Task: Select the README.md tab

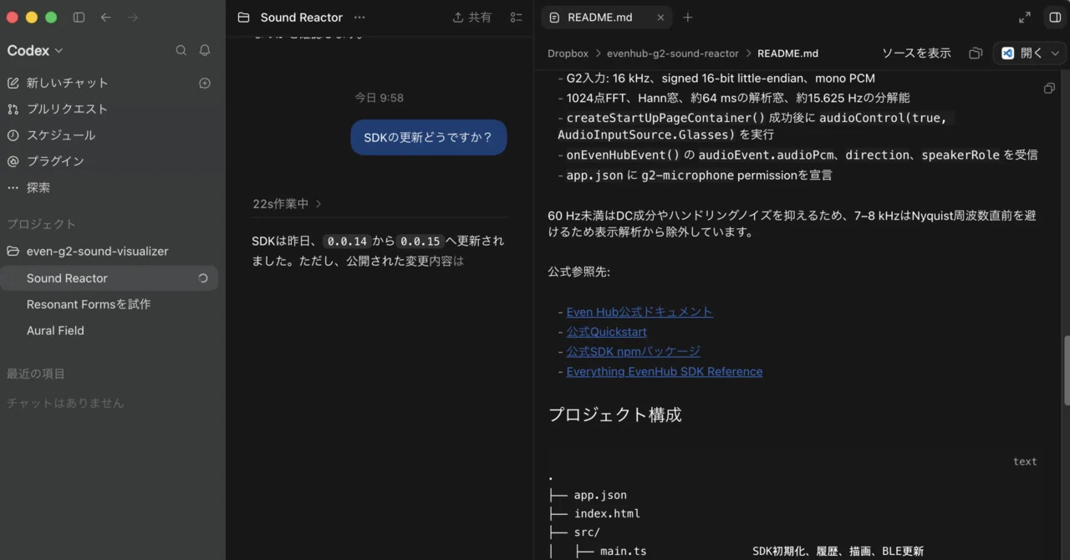Action: 606,17
